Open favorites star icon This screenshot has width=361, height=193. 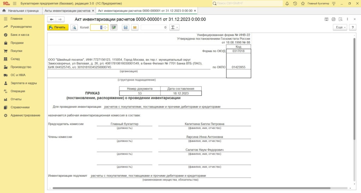pos(303,4)
